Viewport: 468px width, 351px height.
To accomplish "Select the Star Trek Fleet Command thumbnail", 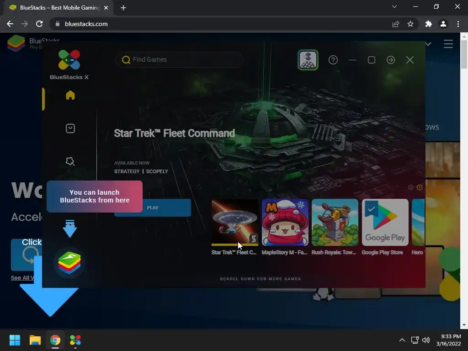I will click(x=234, y=223).
